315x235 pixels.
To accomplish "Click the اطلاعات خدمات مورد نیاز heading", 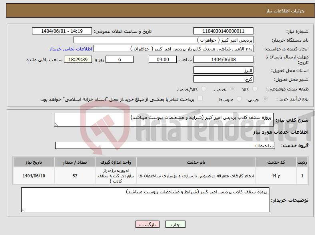I will (281, 132).
